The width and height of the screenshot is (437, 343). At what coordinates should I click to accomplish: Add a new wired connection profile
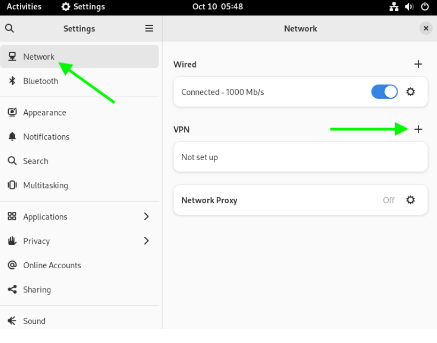pos(418,64)
